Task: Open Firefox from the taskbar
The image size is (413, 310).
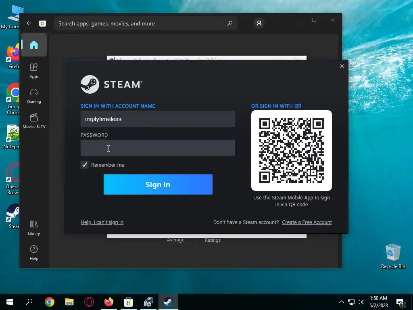Action: [109, 302]
